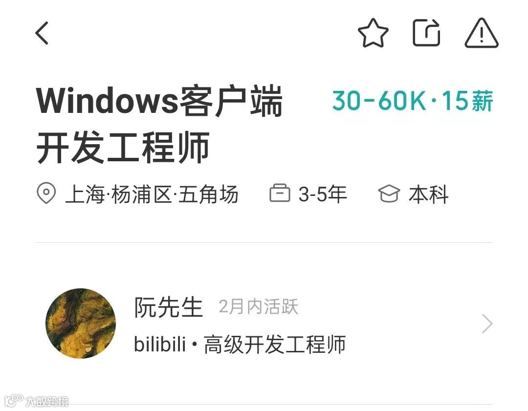Select the job title Windows客户端开发工程师
The image size is (528, 411).
159,124
